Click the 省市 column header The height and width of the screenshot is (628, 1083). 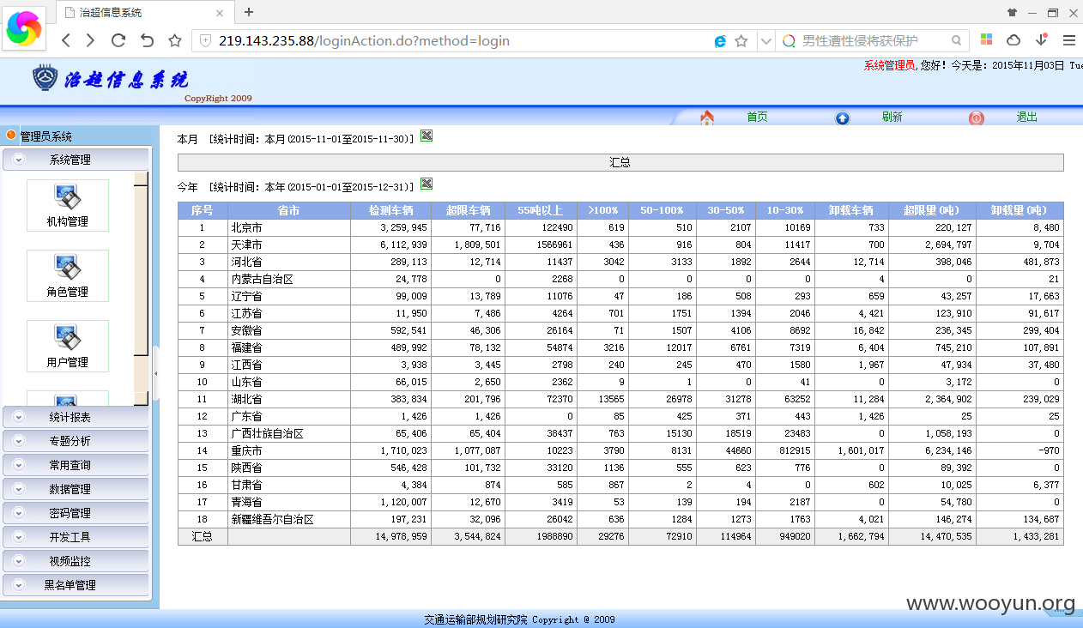click(289, 210)
